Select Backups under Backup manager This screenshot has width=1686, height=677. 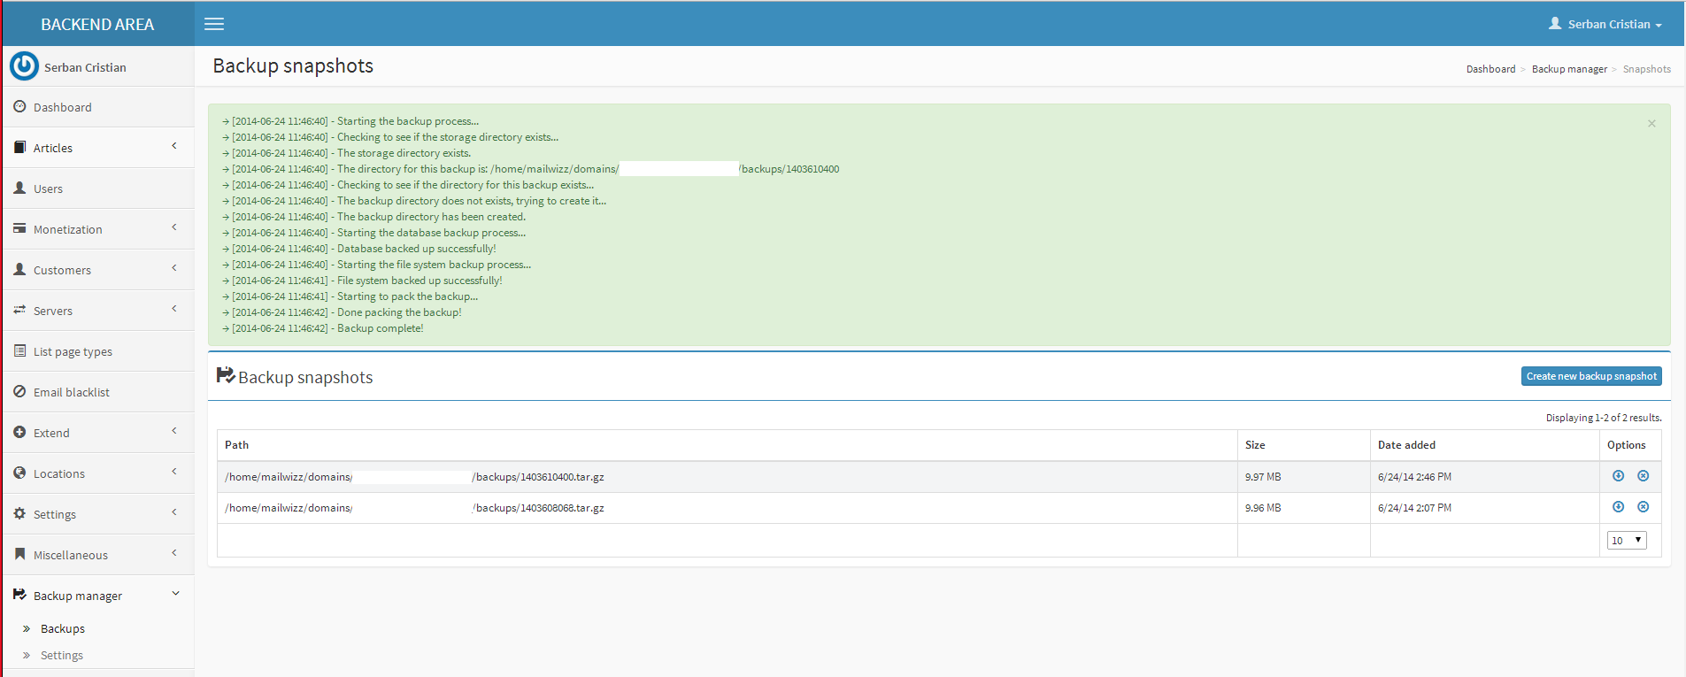(63, 628)
